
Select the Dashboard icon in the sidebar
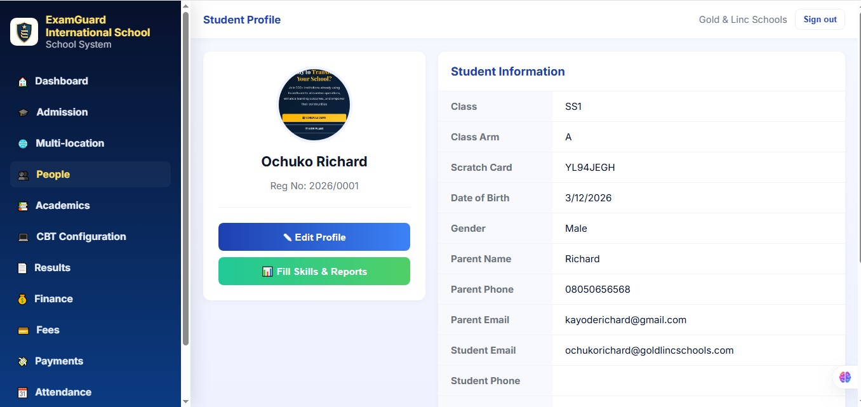pyautogui.click(x=22, y=81)
